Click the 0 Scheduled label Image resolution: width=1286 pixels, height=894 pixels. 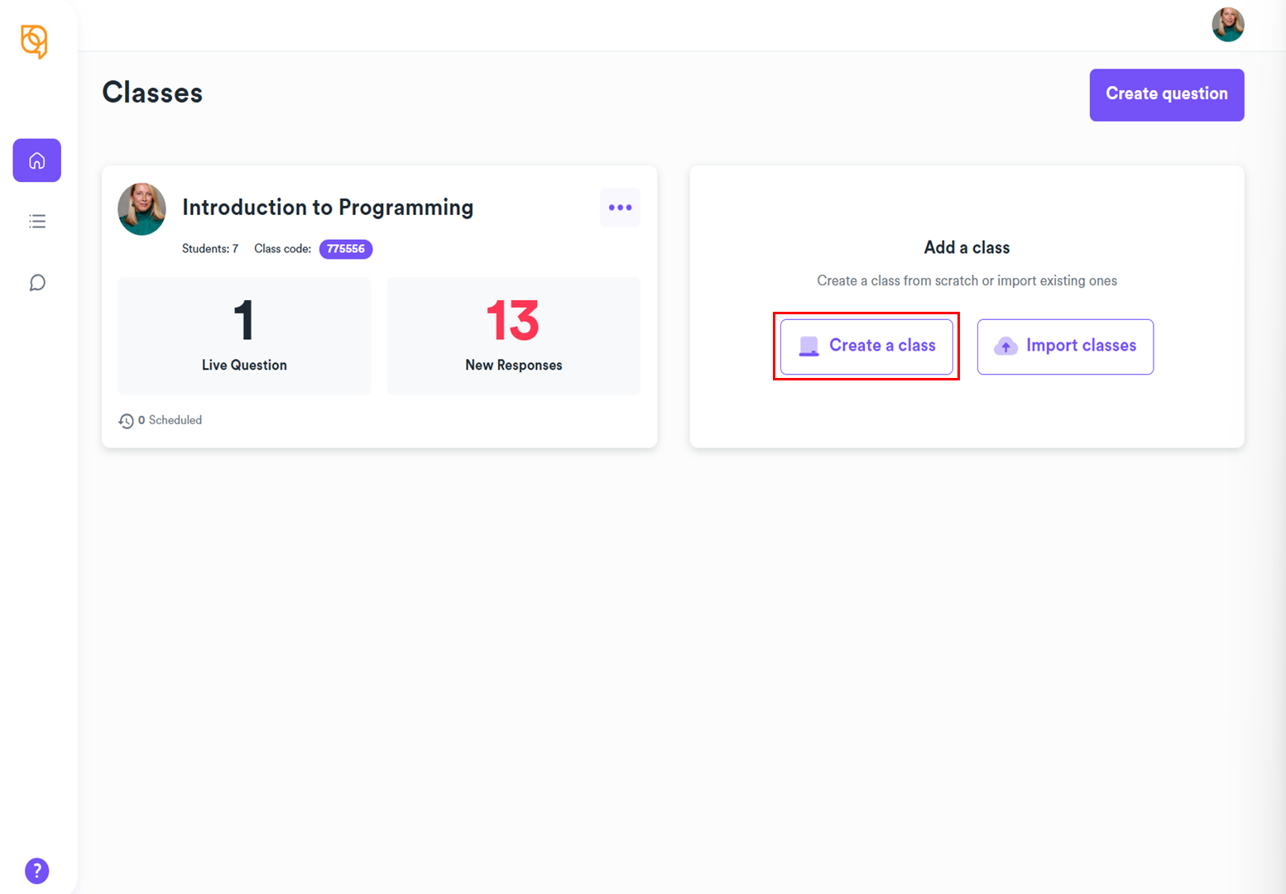(x=170, y=420)
